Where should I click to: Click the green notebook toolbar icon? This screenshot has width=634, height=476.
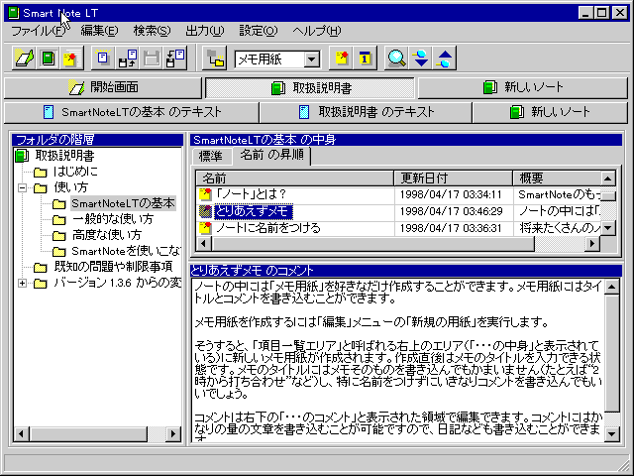pyautogui.click(x=49, y=59)
